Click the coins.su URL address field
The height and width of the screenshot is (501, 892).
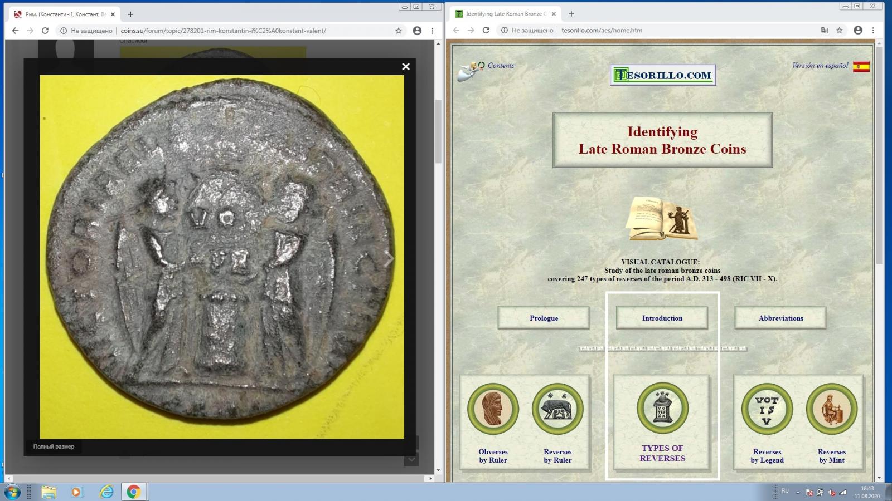point(223,31)
